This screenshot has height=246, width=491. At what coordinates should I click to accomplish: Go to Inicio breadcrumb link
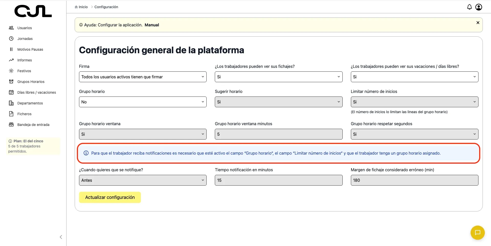(x=83, y=7)
